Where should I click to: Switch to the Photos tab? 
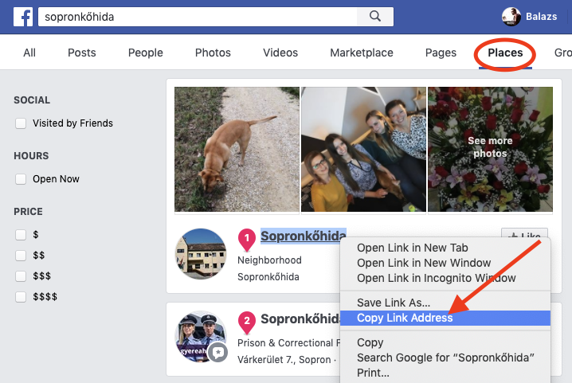[213, 53]
